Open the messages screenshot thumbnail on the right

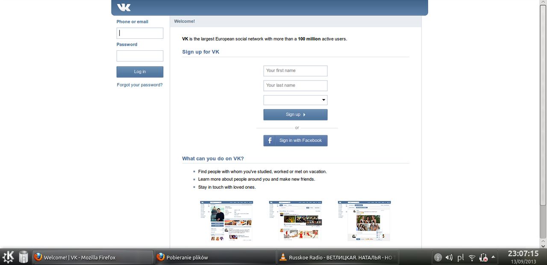[364, 221]
